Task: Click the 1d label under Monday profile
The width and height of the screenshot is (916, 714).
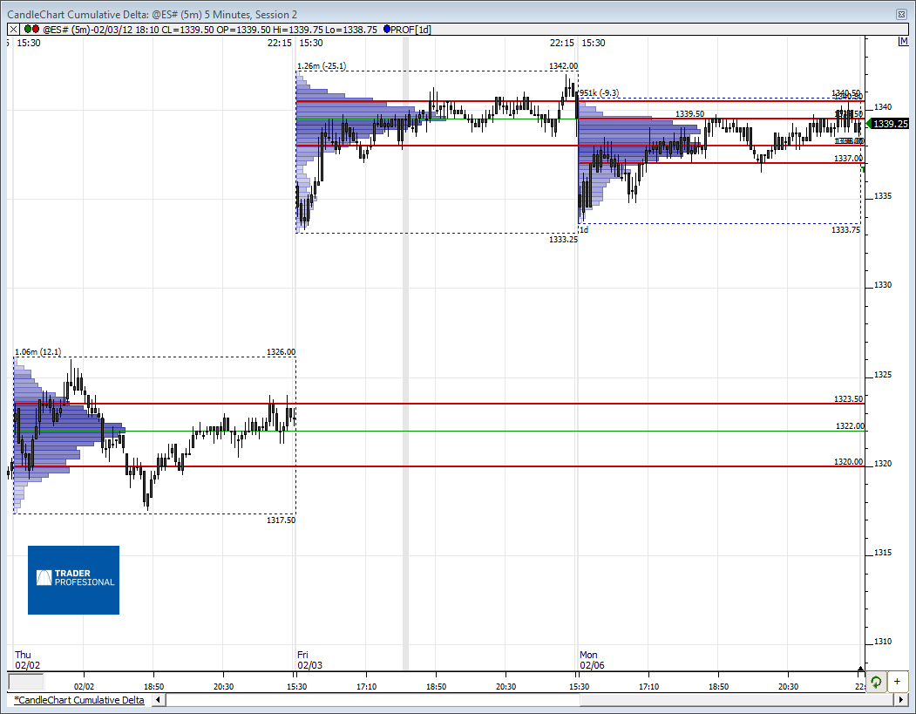Action: point(584,229)
